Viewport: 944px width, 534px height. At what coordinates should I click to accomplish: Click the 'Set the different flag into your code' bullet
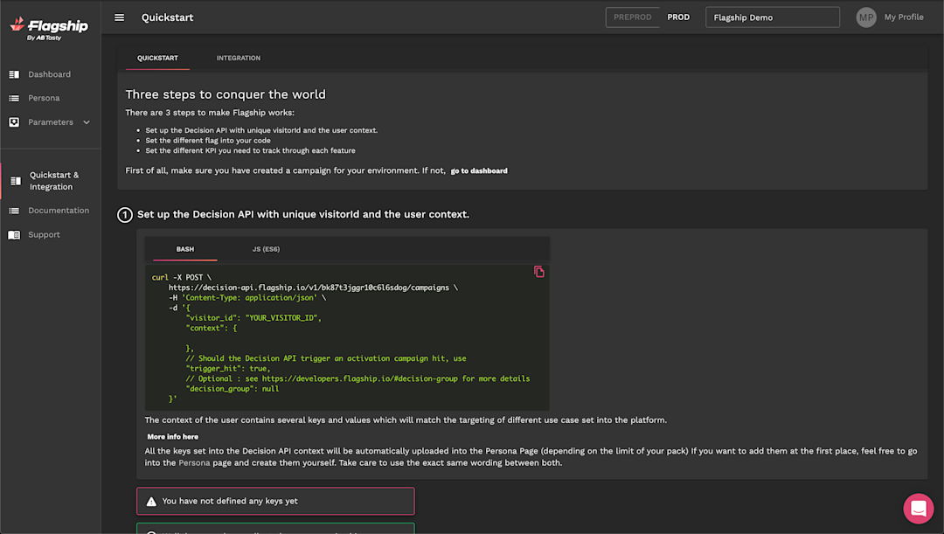click(208, 140)
